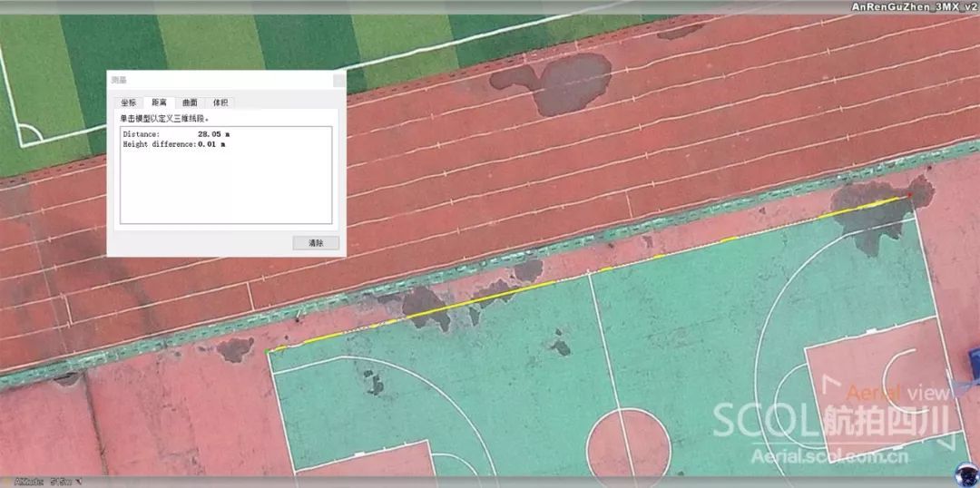The width and height of the screenshot is (980, 488).
Task: Click inside the measurement results text box
Action: [226, 175]
